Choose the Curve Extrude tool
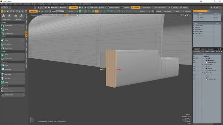 tap(13, 33)
